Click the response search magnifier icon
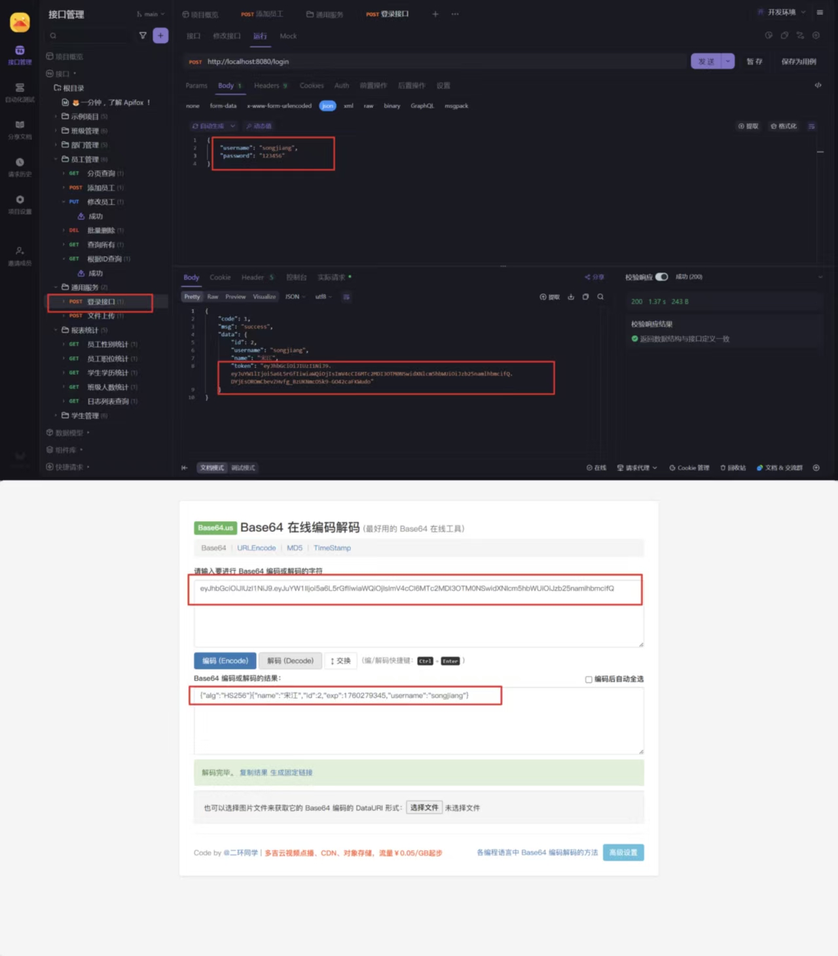This screenshot has width=838, height=956. tap(600, 297)
